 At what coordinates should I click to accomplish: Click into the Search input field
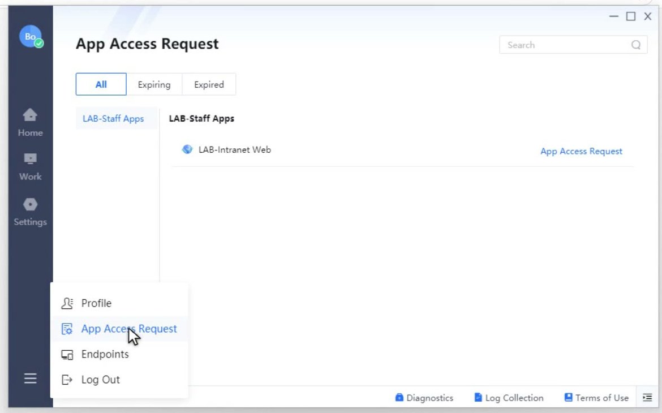(x=573, y=45)
